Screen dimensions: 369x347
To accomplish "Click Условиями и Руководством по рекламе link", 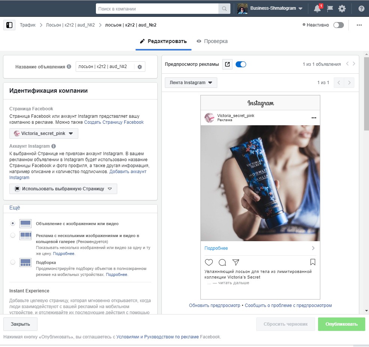I will [x=157, y=337].
